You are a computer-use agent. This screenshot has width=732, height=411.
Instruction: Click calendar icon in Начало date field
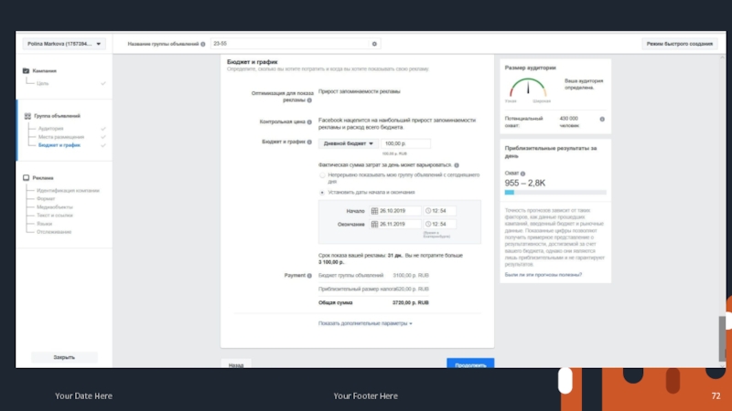(x=374, y=211)
